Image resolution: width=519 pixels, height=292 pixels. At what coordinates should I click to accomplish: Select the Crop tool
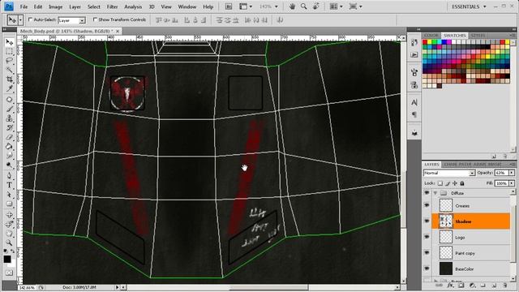point(9,79)
